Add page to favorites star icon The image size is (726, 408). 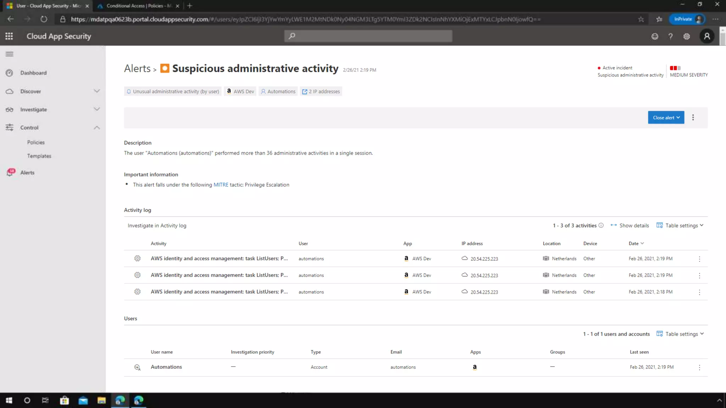point(641,19)
